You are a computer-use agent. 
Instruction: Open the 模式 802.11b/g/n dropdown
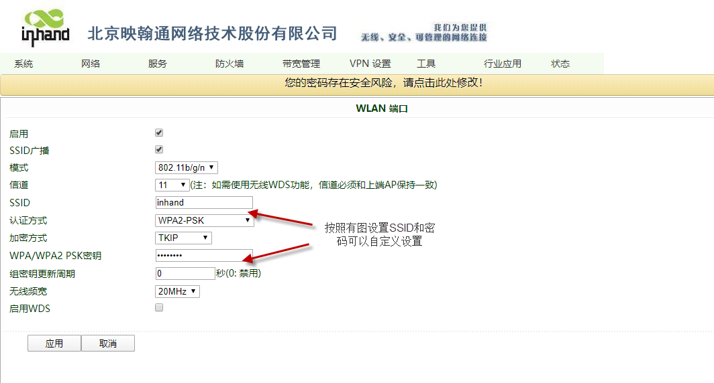[187, 167]
